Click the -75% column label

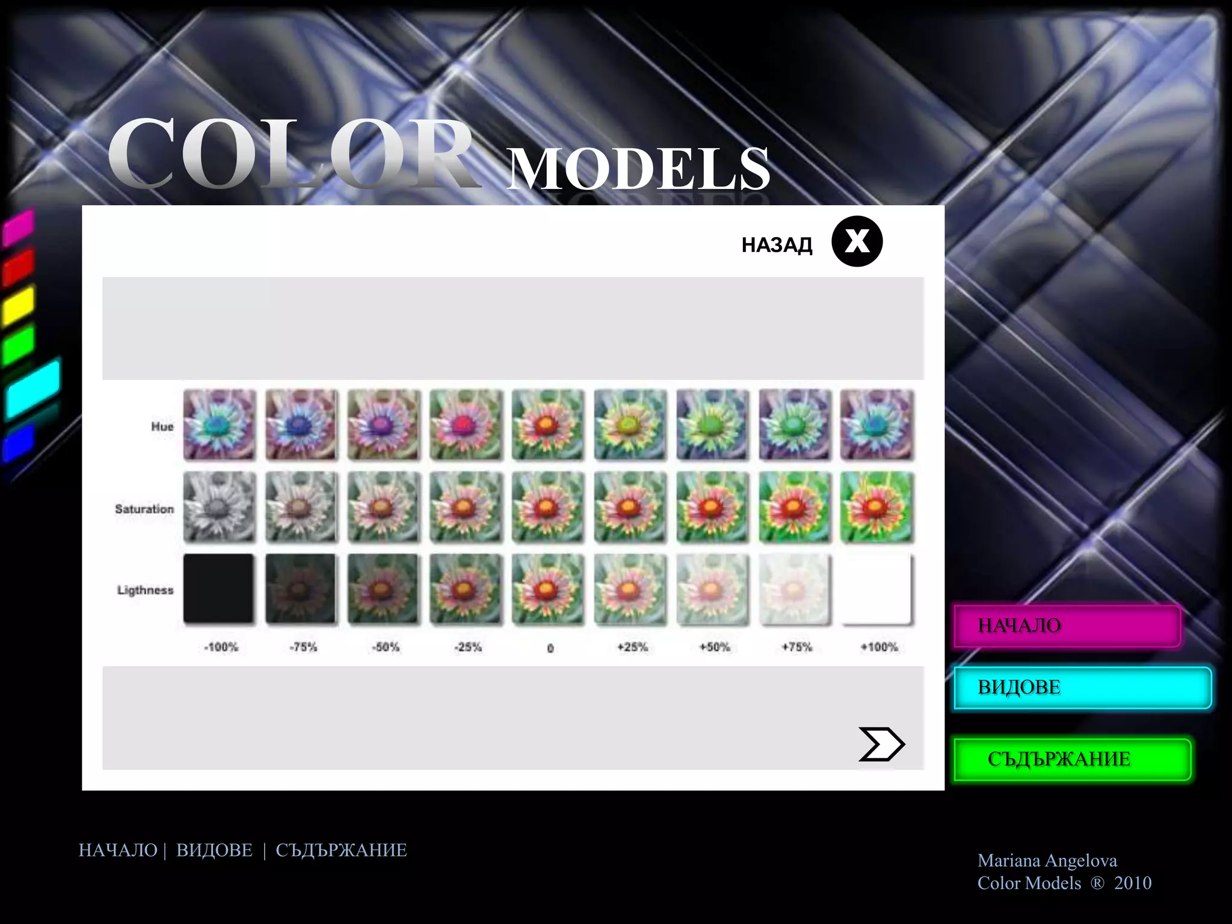(x=303, y=647)
